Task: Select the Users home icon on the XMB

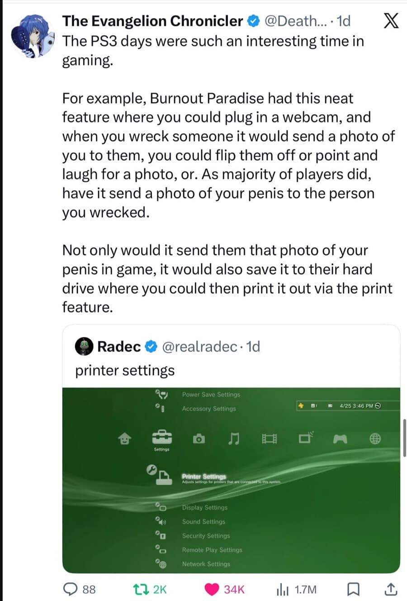Action: [125, 438]
